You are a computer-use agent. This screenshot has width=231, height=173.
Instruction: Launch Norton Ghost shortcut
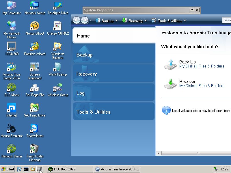[x=35, y=28]
